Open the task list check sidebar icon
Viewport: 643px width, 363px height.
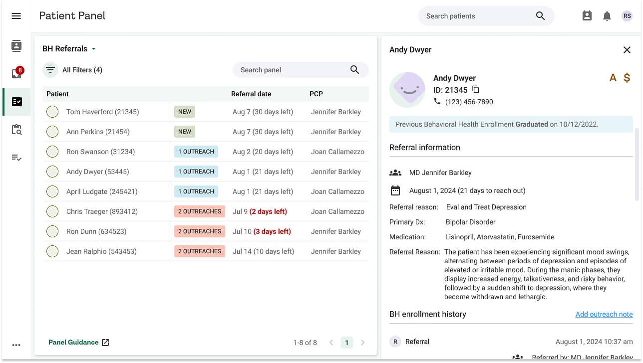(x=16, y=158)
